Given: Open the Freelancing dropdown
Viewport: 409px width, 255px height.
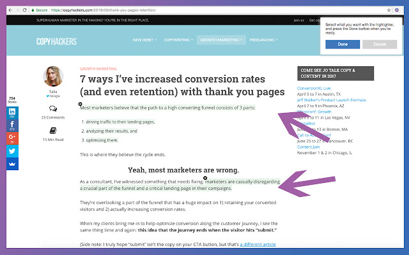Looking at the screenshot, I should click(263, 40).
